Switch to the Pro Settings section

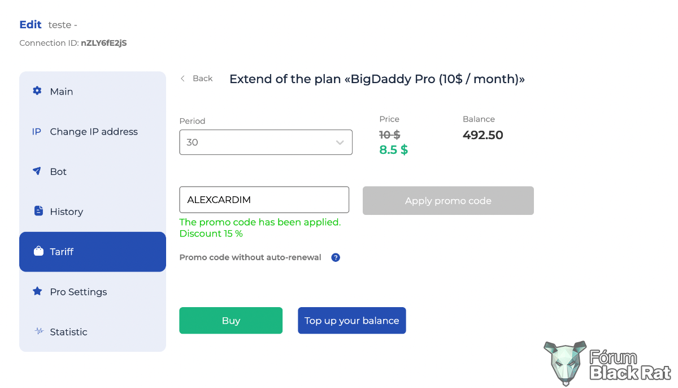click(93, 292)
